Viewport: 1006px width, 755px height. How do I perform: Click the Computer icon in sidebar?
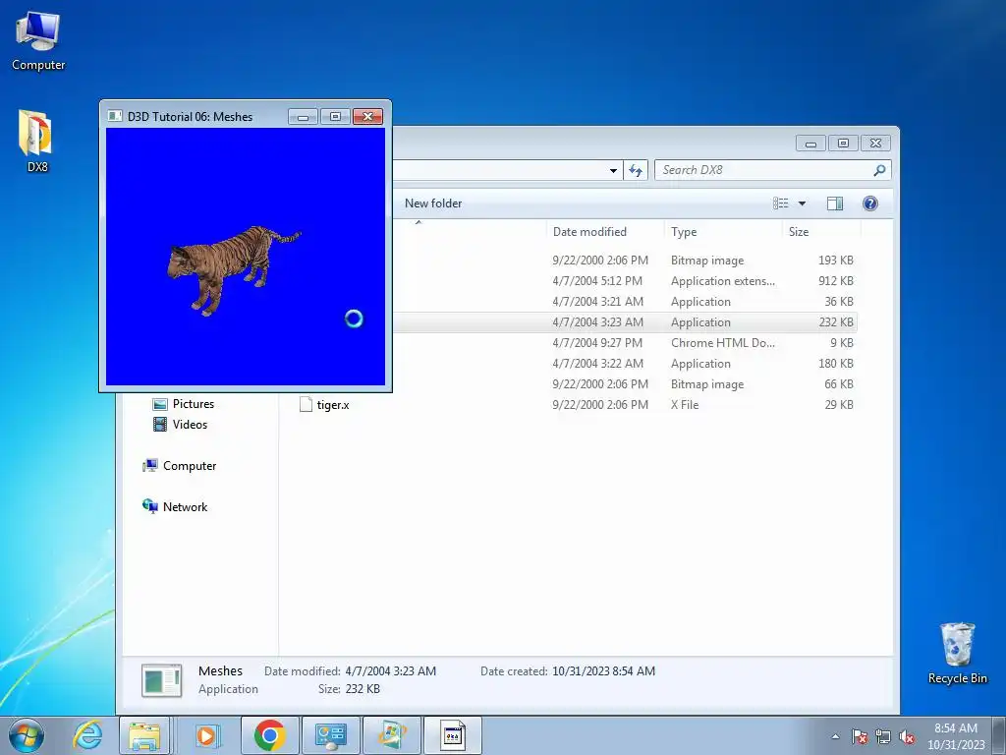tap(150, 465)
